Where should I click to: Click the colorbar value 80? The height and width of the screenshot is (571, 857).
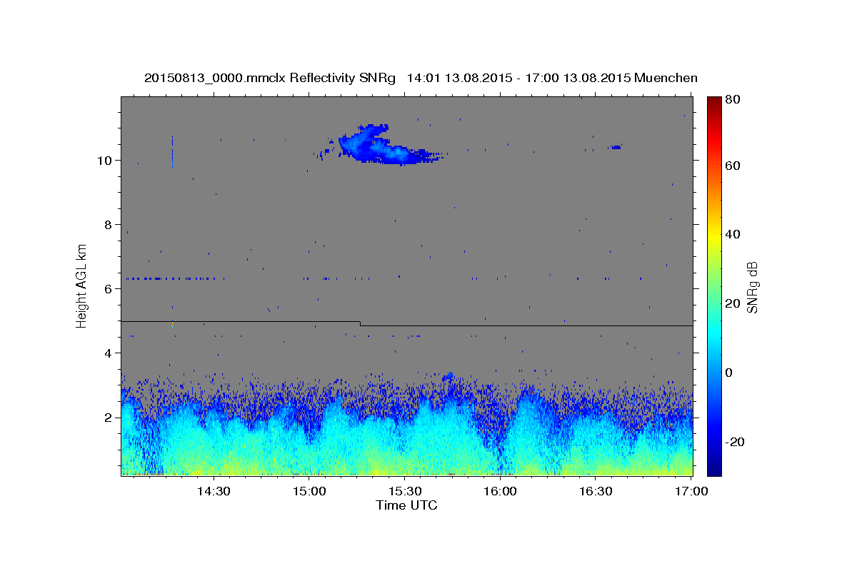point(732,99)
